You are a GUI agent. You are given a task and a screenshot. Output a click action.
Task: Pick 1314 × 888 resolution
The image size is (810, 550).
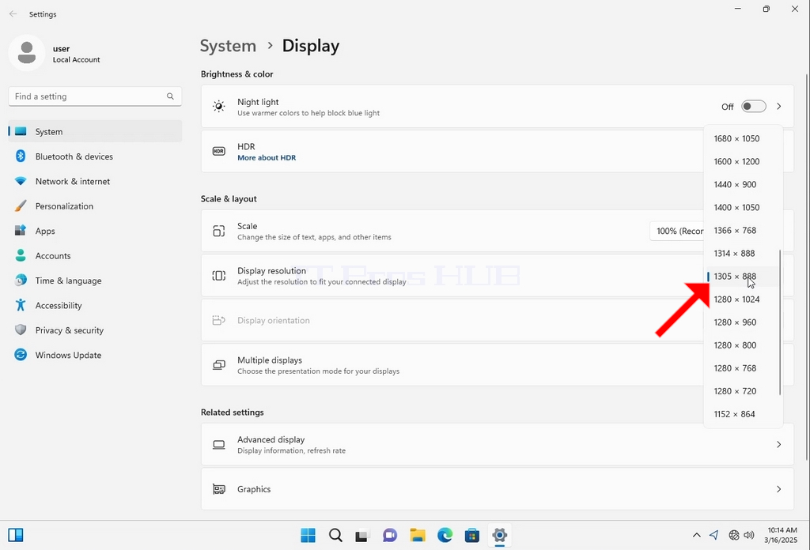coord(744,254)
